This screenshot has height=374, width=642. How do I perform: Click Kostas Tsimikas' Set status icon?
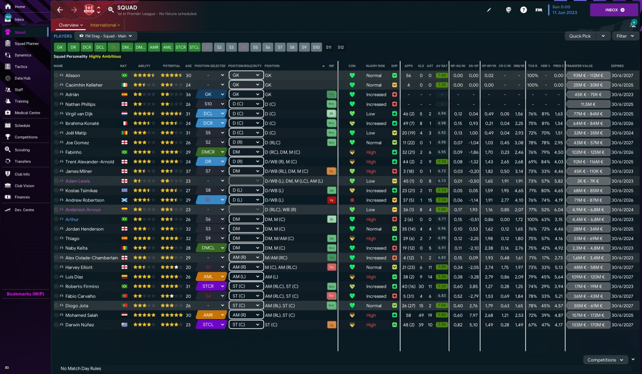(331, 191)
